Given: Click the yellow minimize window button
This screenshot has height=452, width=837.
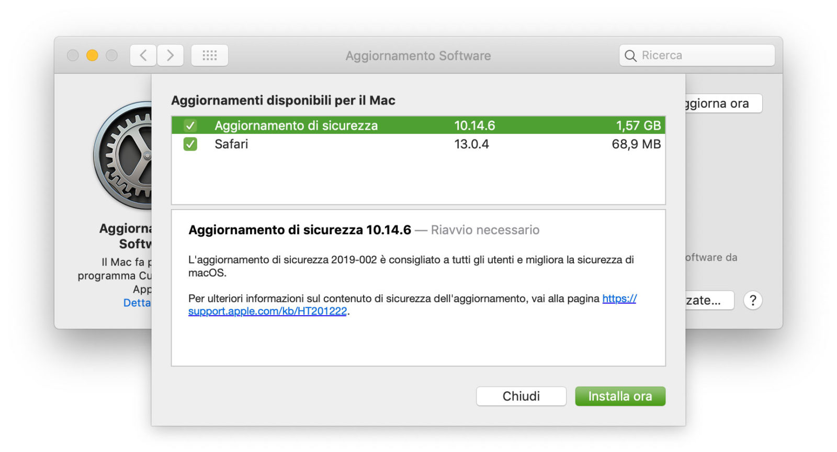Looking at the screenshot, I should pos(92,55).
